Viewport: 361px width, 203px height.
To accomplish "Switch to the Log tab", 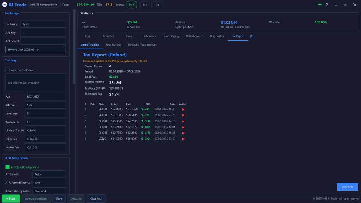I will coord(88,36).
